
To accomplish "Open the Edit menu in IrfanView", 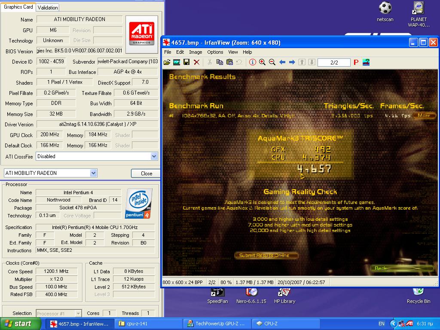I will coord(180,52).
